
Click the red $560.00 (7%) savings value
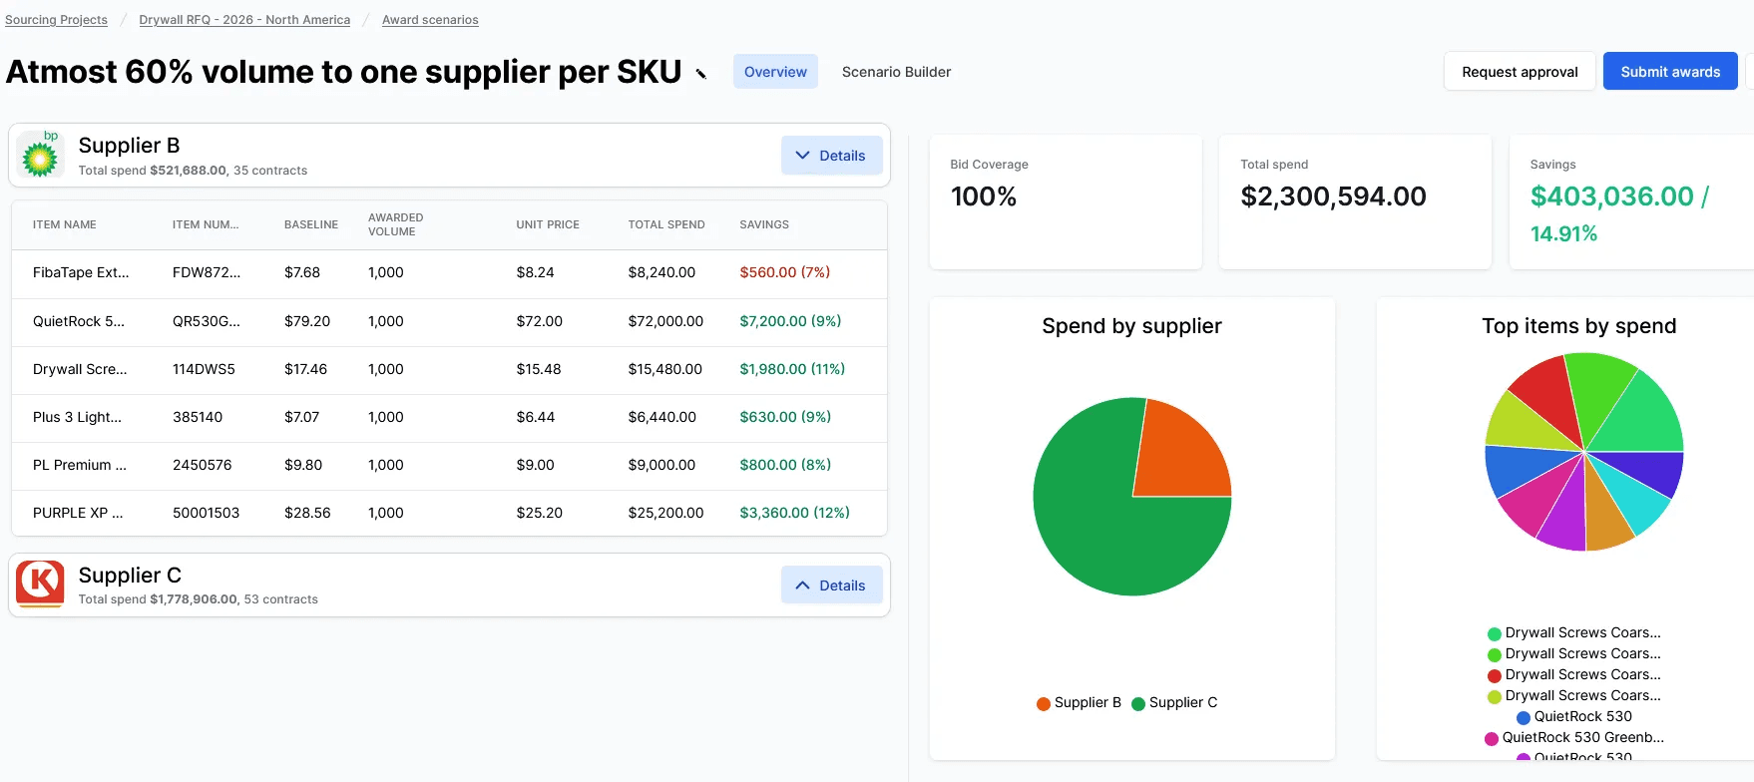785,272
